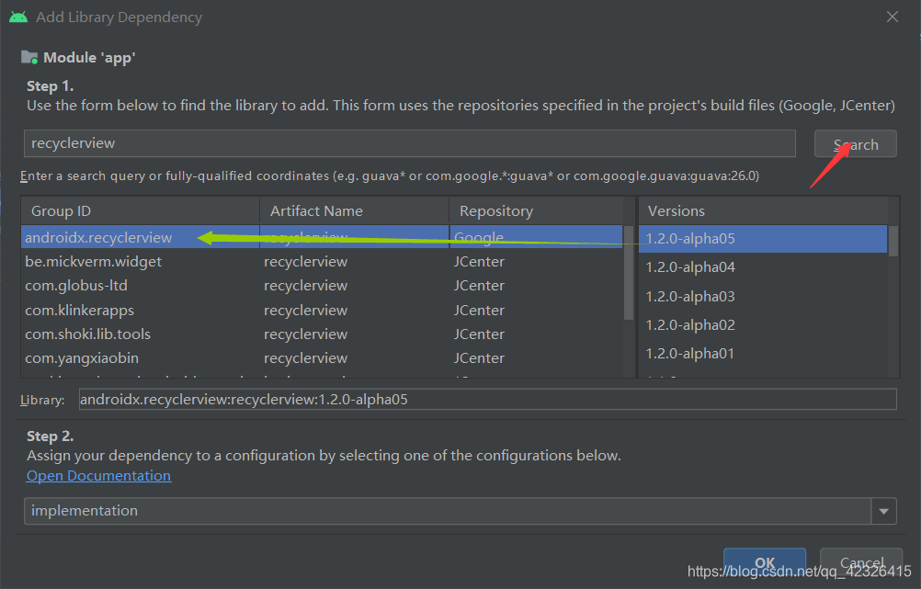Click the Android logo icon in title bar
The height and width of the screenshot is (589, 921).
tap(18, 17)
